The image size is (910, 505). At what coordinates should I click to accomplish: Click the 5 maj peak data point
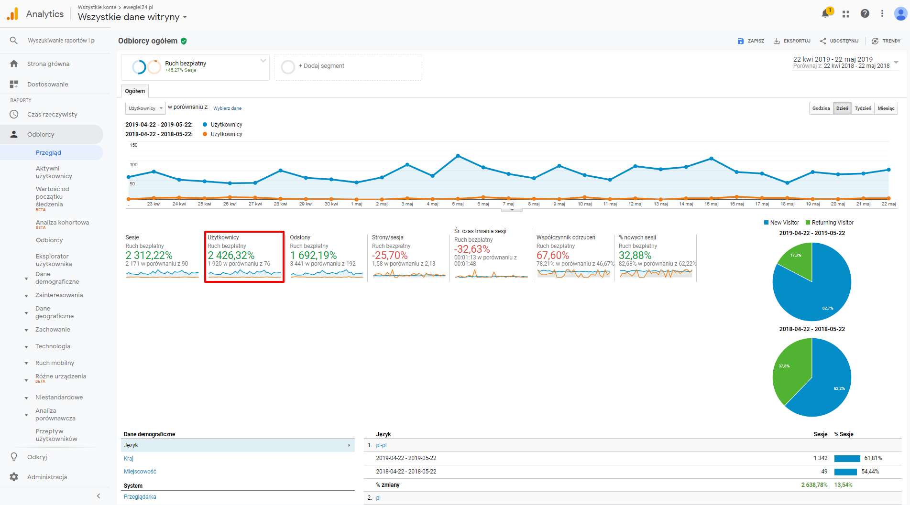pyautogui.click(x=458, y=156)
